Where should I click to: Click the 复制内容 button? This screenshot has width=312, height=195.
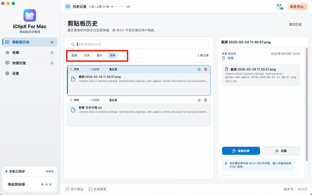[241, 151]
